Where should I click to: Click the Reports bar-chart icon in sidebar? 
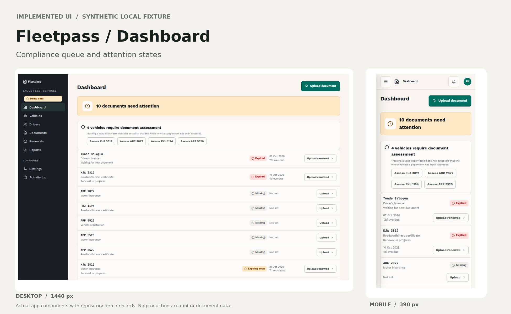(25, 150)
